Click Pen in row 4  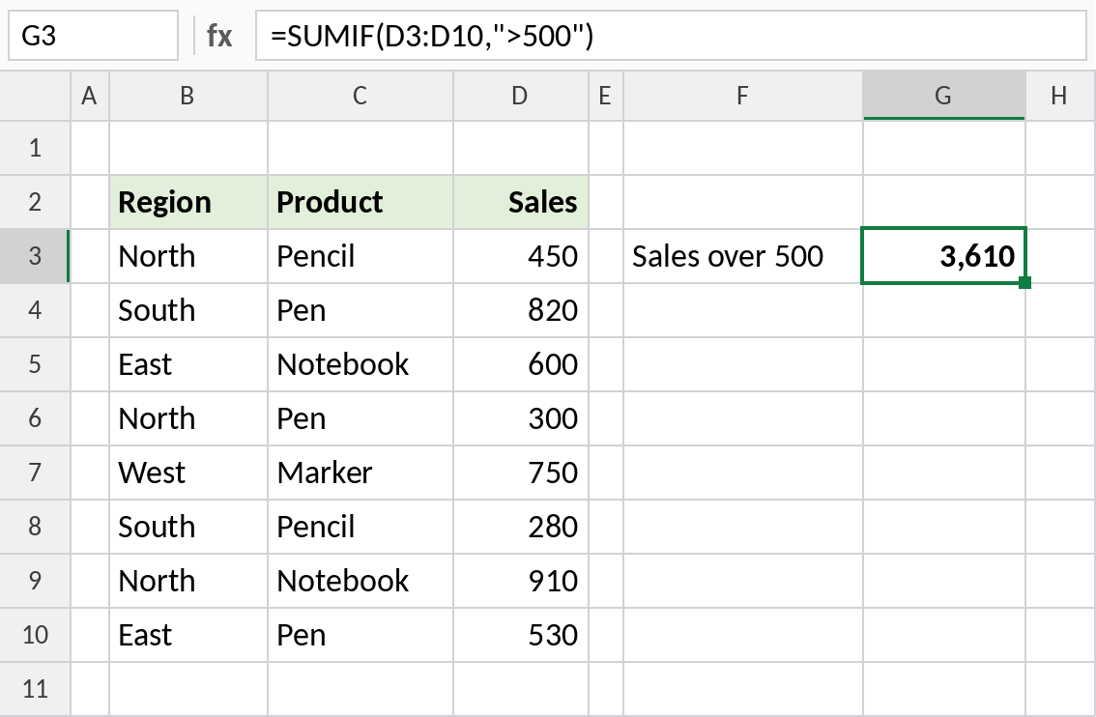pyautogui.click(x=361, y=310)
